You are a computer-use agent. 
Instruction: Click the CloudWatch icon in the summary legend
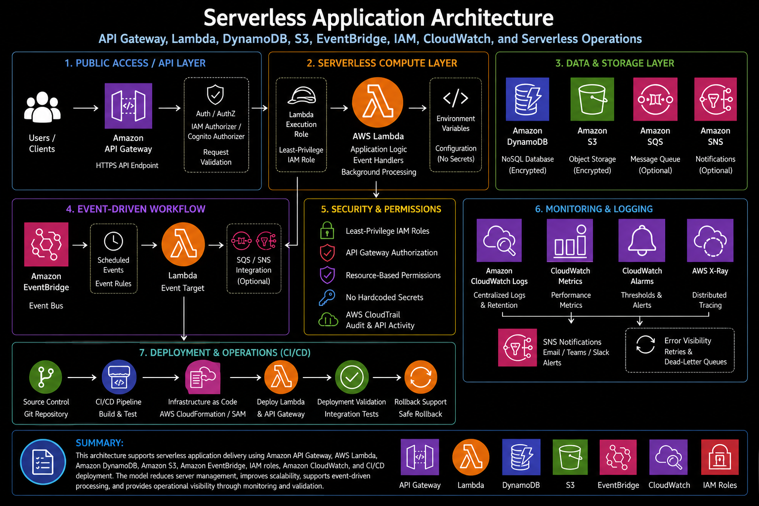pyautogui.click(x=669, y=457)
